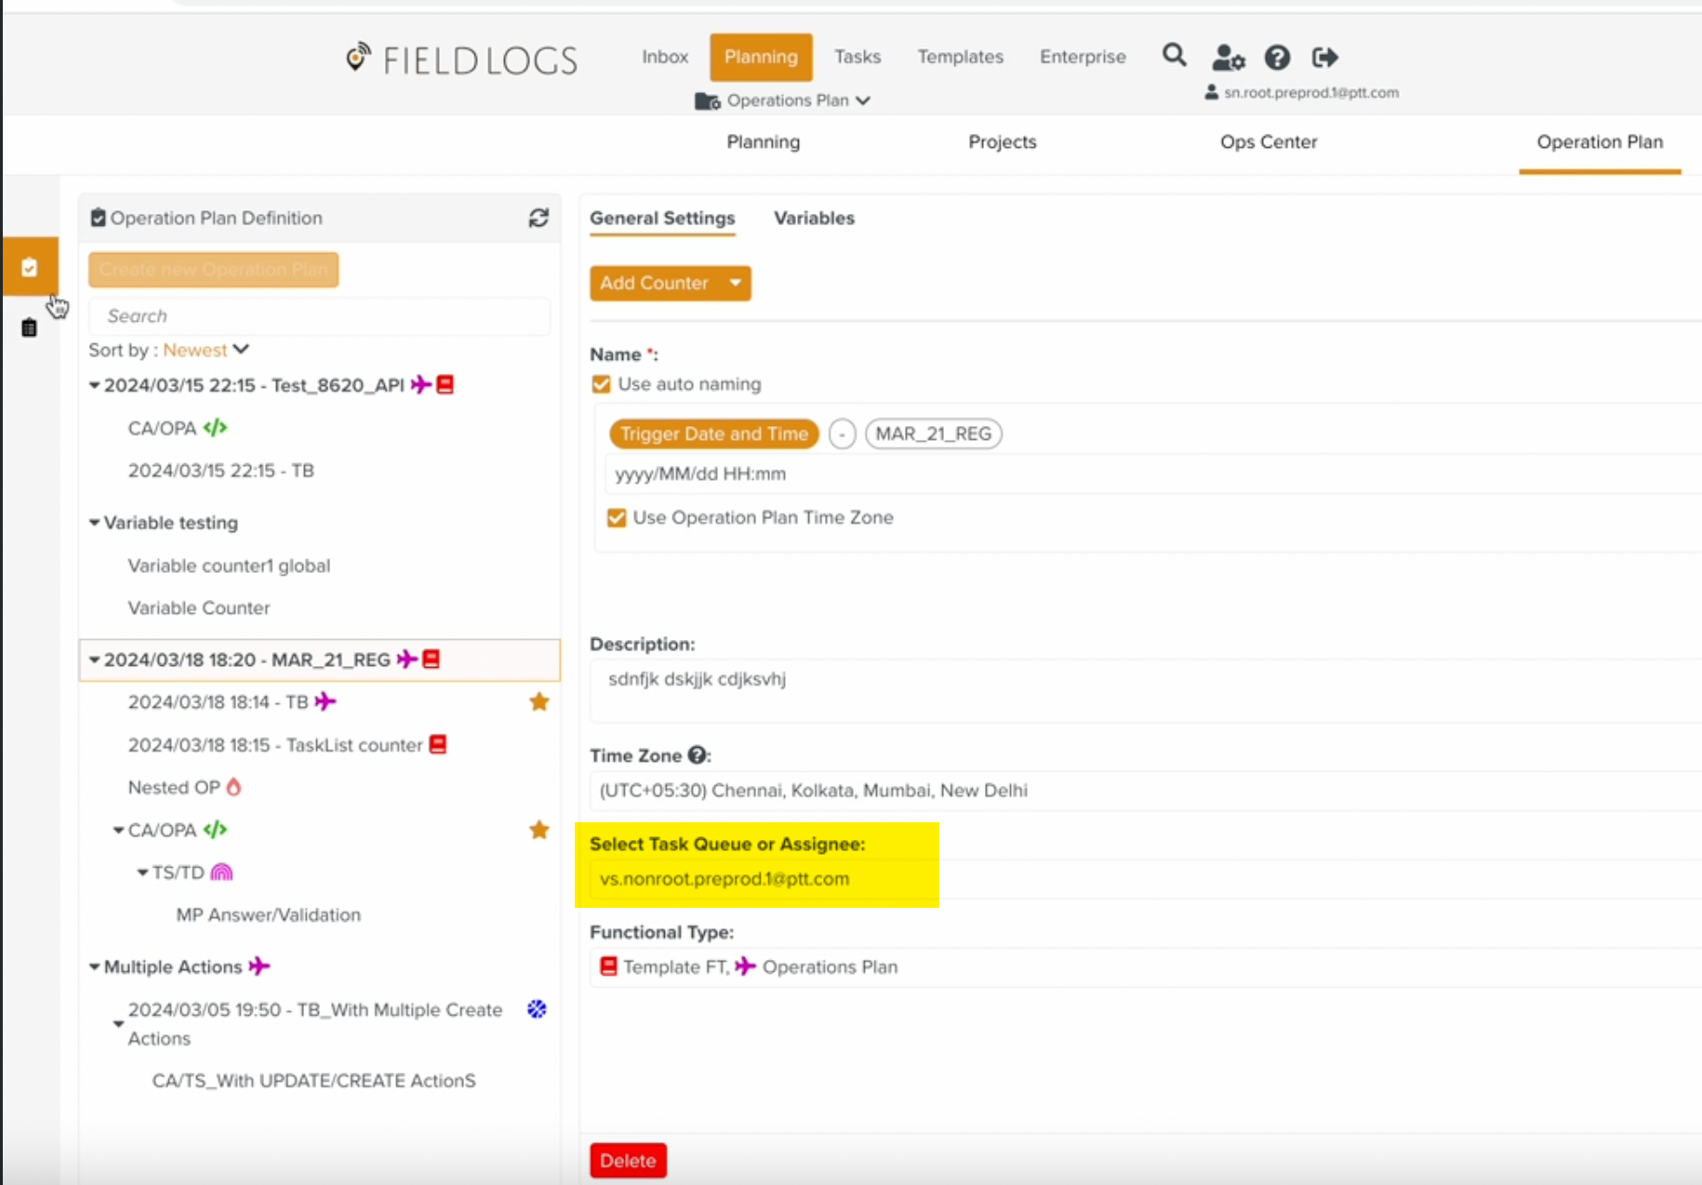Image resolution: width=1702 pixels, height=1185 pixels.
Task: Open the help question mark icon
Action: pos(1277,58)
